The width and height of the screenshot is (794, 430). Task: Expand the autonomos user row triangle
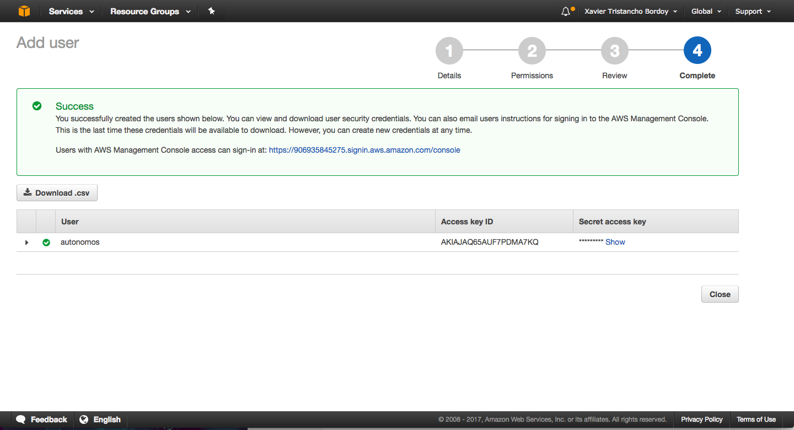[x=26, y=243]
